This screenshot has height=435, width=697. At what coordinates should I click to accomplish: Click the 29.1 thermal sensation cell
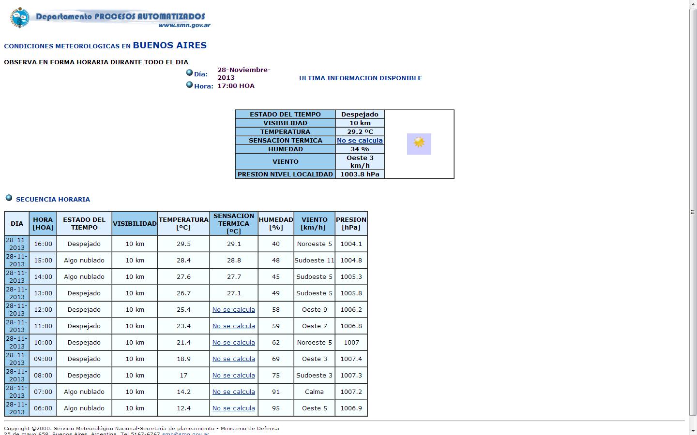point(234,244)
